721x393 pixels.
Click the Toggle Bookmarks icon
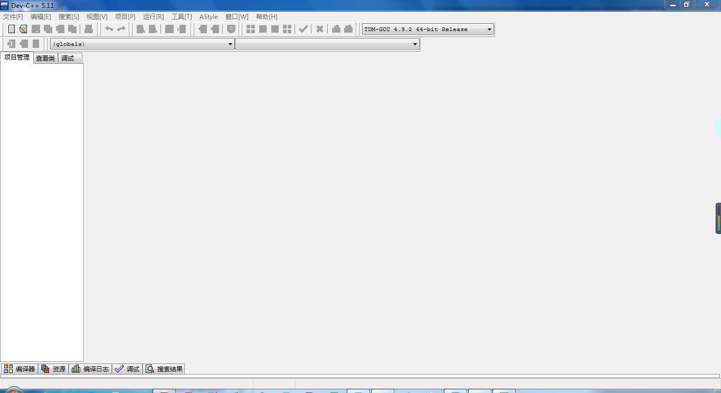coord(24,44)
